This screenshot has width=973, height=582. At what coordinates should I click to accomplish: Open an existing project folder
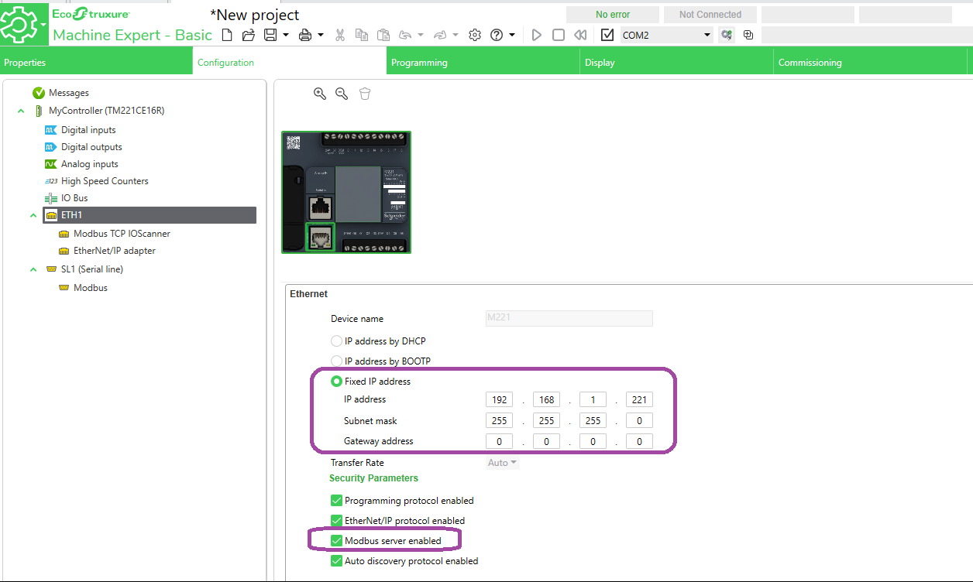(x=249, y=35)
